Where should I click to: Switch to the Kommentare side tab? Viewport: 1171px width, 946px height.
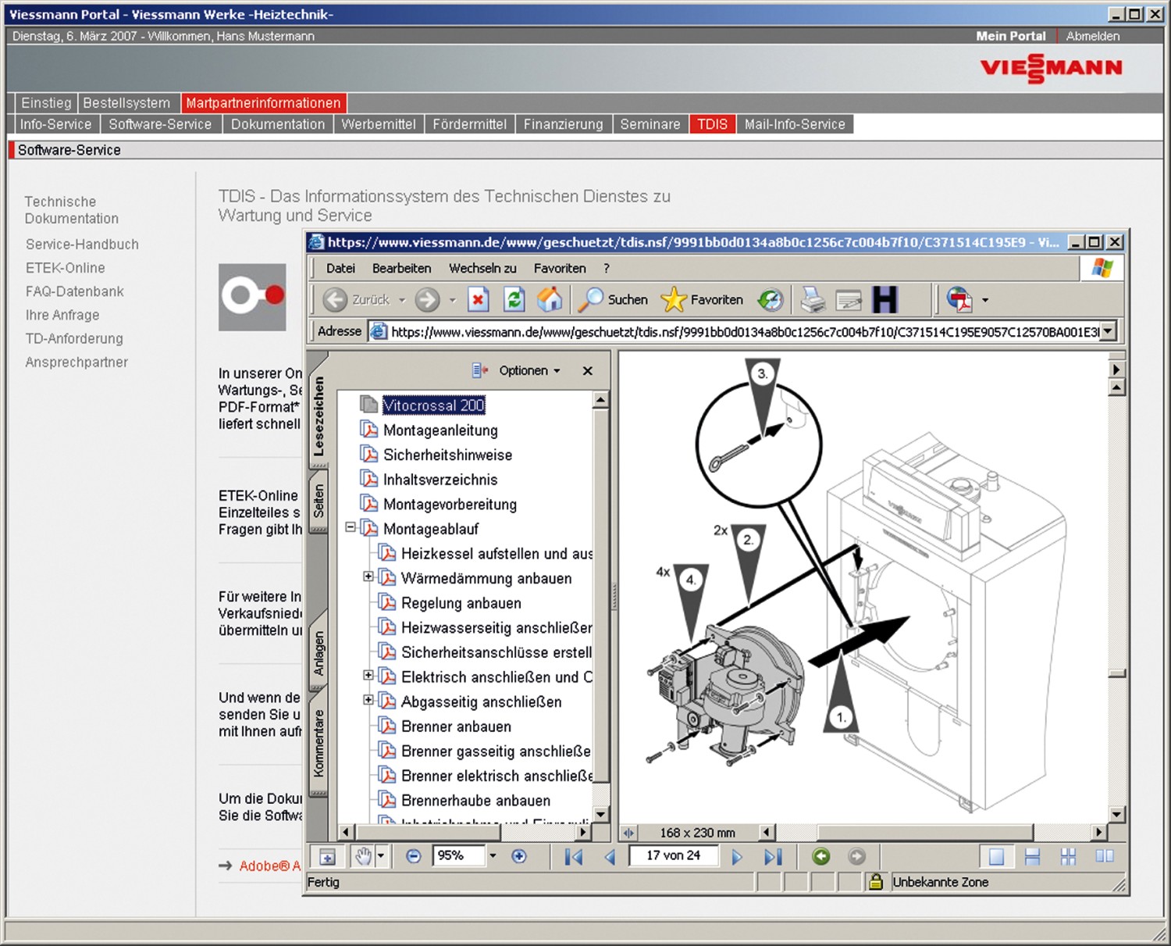319,743
